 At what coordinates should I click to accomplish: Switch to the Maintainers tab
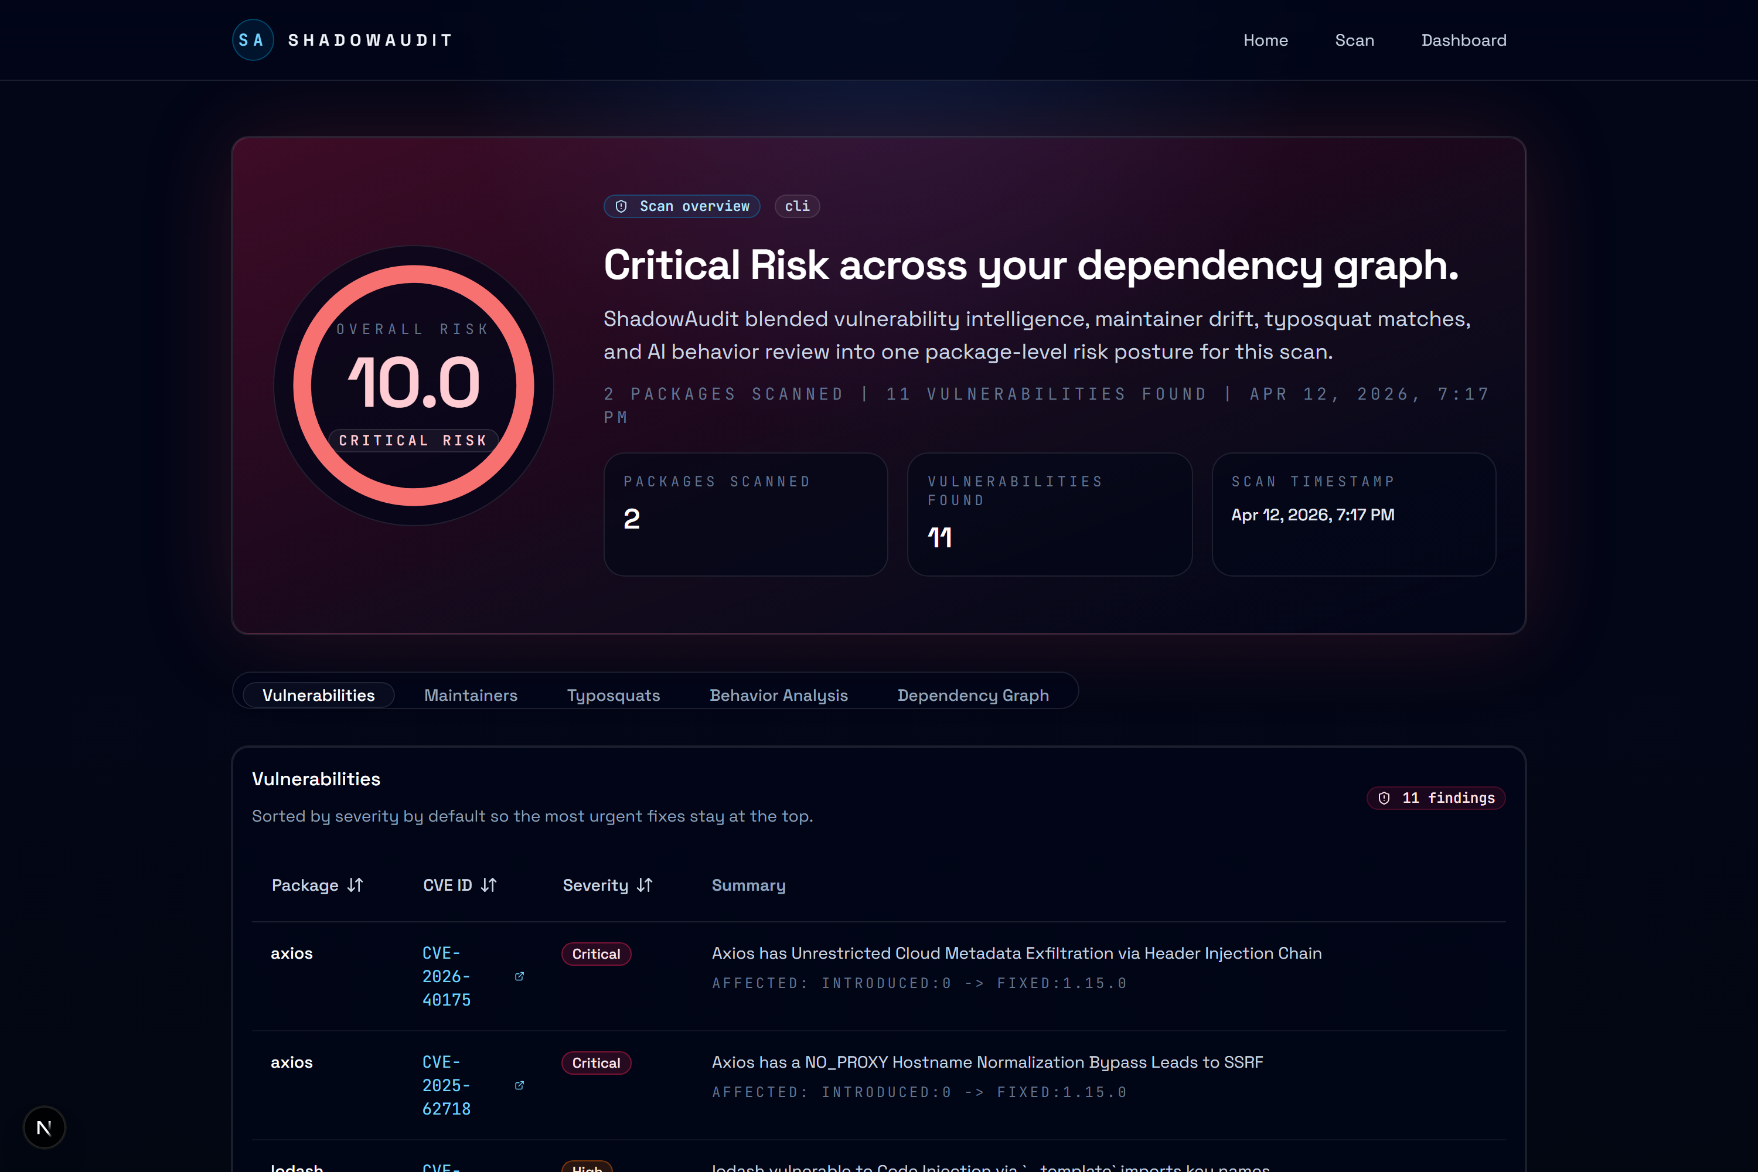click(470, 695)
